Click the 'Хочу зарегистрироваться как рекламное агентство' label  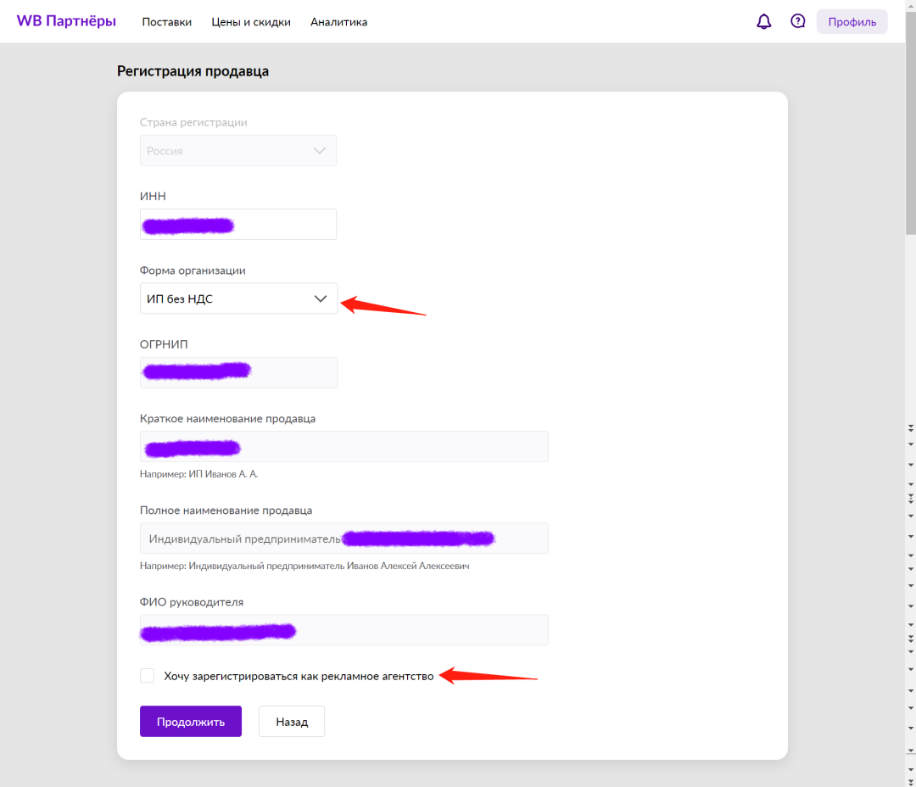299,676
